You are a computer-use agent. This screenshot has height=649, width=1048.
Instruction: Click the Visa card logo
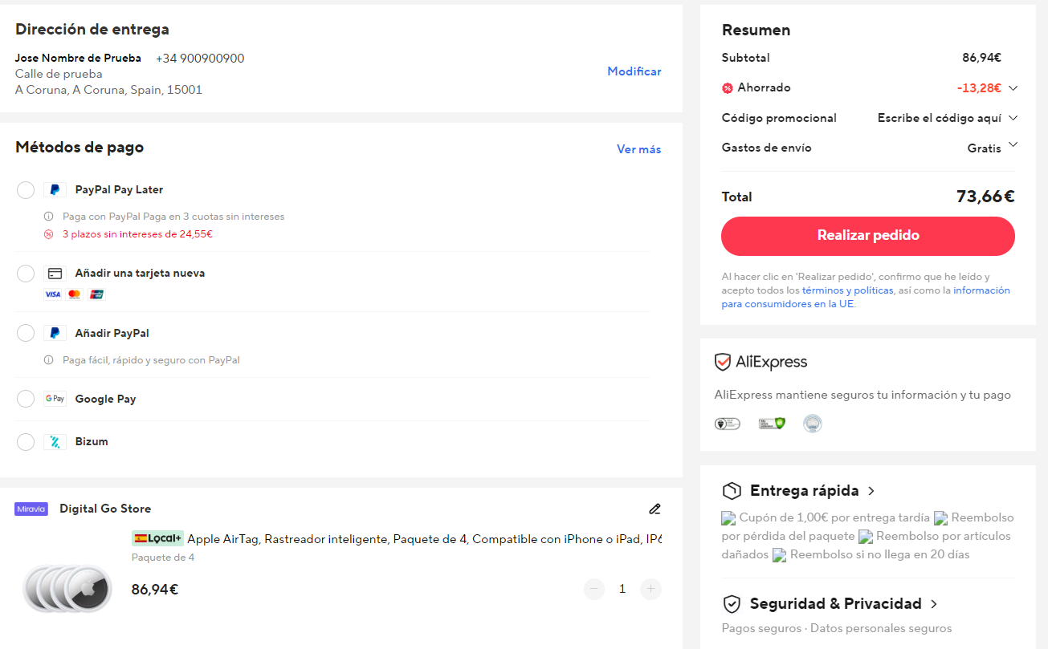tap(52, 294)
